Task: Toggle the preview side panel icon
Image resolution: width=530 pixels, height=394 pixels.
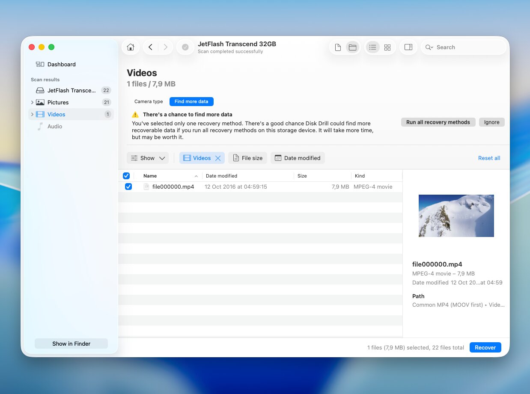Action: pos(408,47)
